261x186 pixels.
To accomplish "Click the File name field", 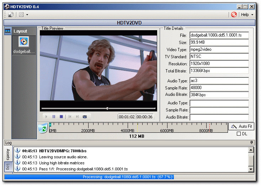I will [x=219, y=35].
